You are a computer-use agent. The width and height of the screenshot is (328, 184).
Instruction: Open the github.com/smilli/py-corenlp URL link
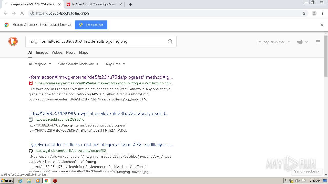[x=70, y=151]
